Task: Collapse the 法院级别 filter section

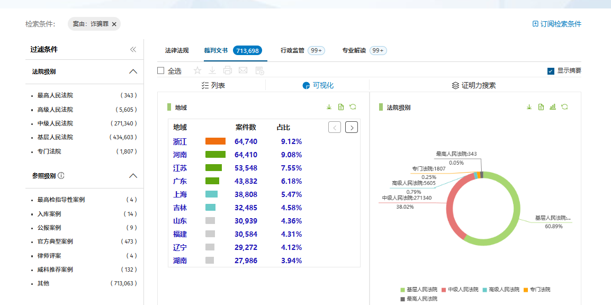Action: click(x=133, y=71)
